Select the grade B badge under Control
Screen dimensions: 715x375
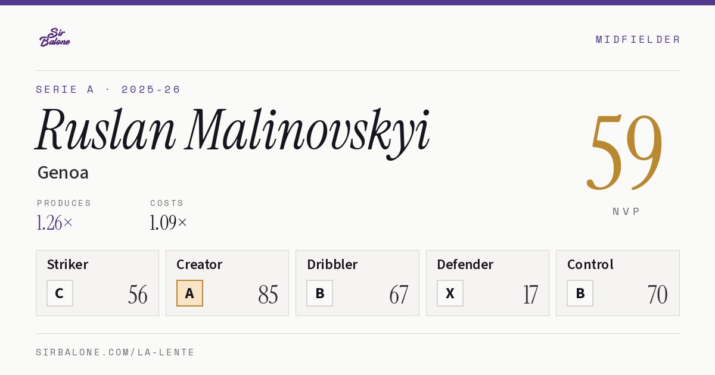point(580,293)
